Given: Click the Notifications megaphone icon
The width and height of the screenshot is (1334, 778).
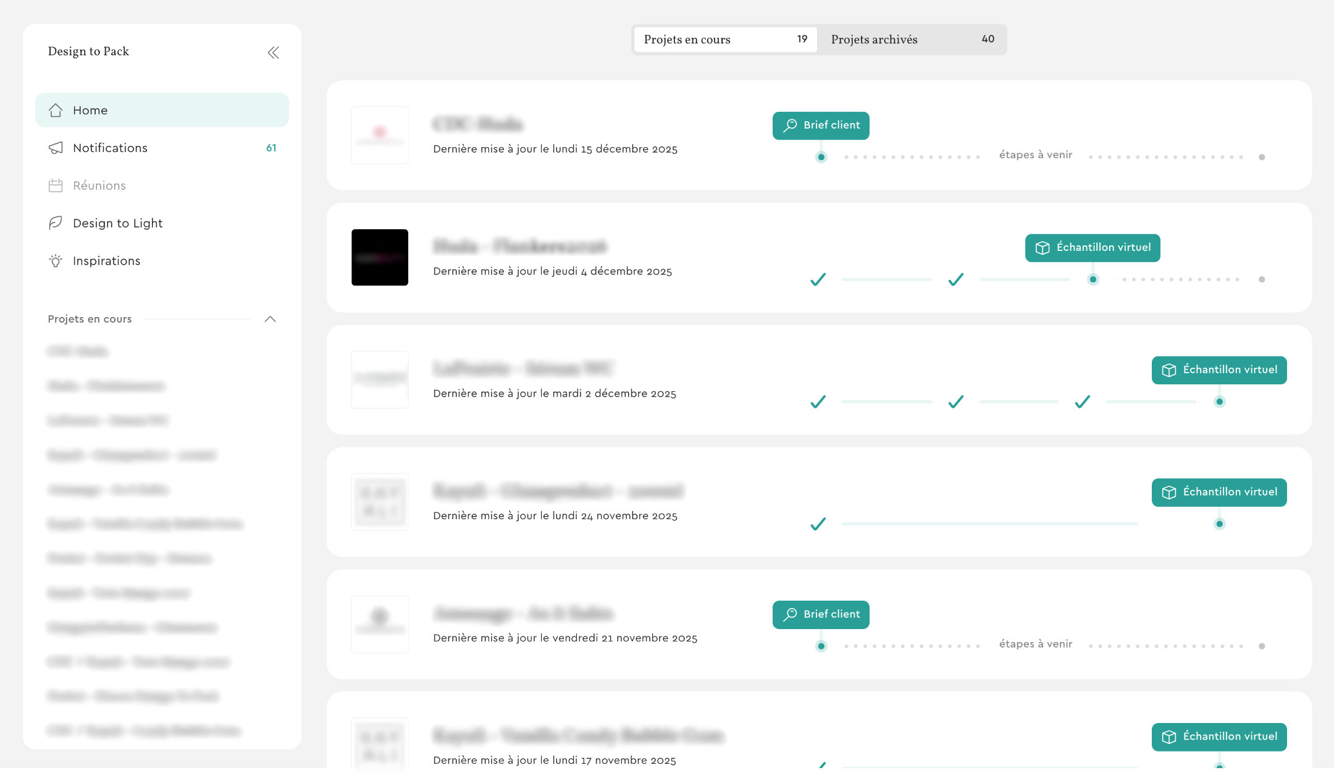Looking at the screenshot, I should (x=56, y=148).
